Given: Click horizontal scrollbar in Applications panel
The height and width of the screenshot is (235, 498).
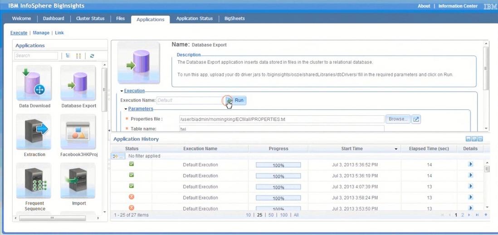Looking at the screenshot, I should click(53, 218).
